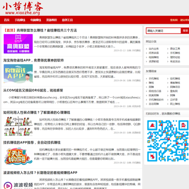
Task: Open 资源教程 in the red navigation bar
Action: pos(51,20)
